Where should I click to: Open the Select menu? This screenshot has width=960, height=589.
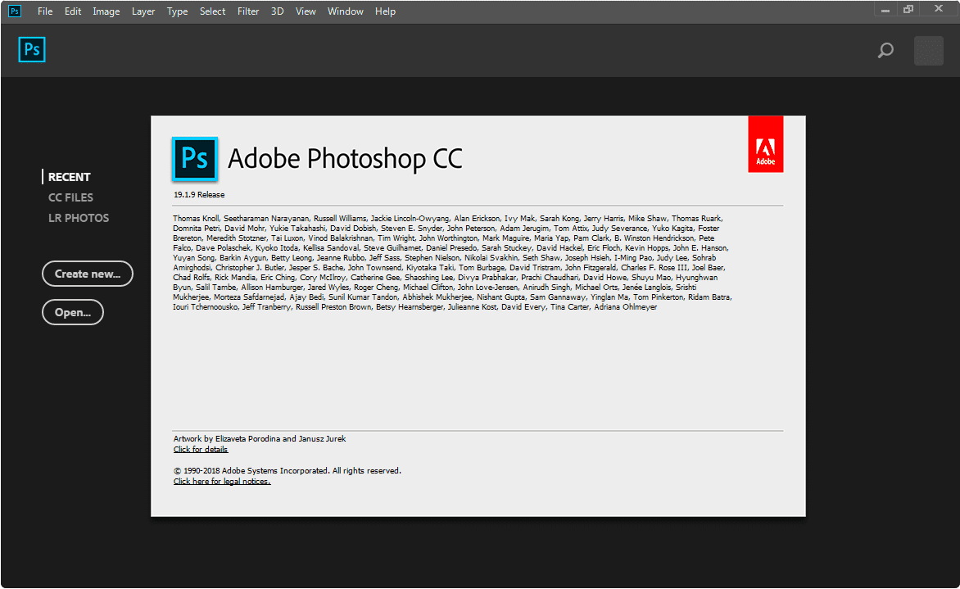click(212, 11)
